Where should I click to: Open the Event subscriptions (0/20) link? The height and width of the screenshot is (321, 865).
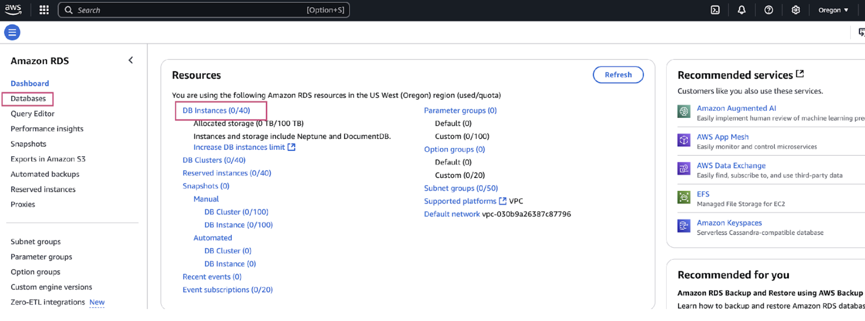coord(228,290)
